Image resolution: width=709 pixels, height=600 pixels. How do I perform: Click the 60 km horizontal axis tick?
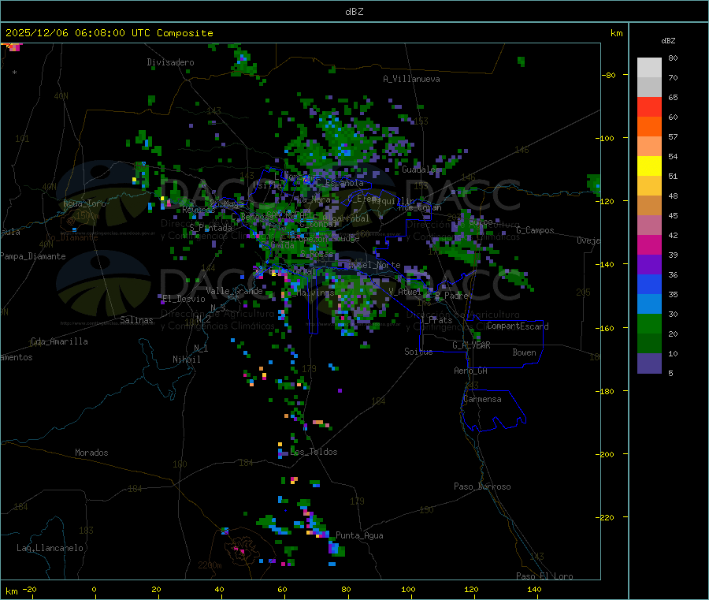tap(283, 589)
